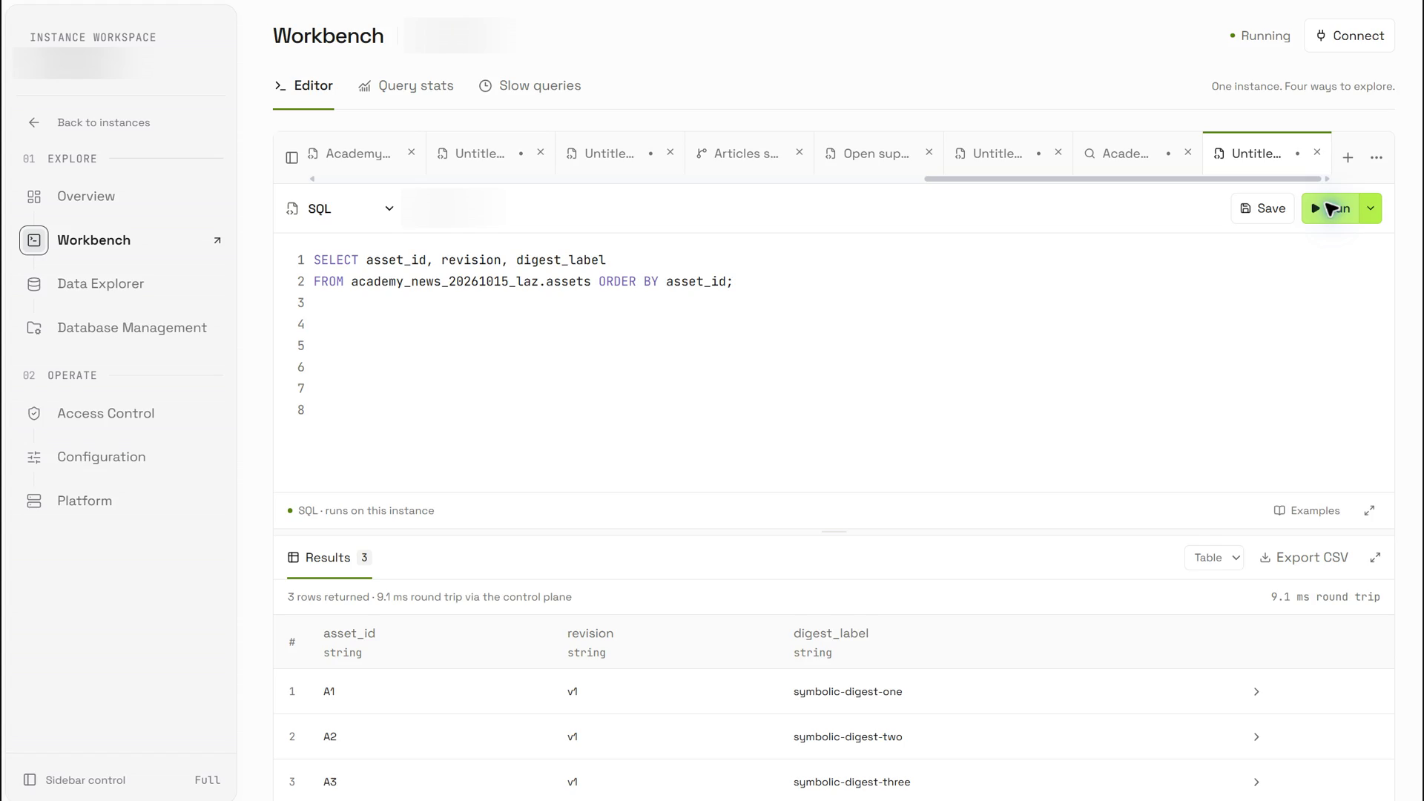Close the Open sup... tab
Viewport: 1424px width, 801px height.
click(929, 152)
